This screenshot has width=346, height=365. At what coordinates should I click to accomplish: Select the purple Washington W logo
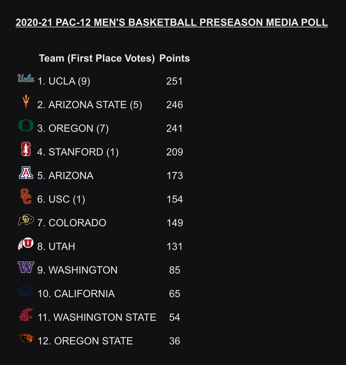click(x=26, y=267)
